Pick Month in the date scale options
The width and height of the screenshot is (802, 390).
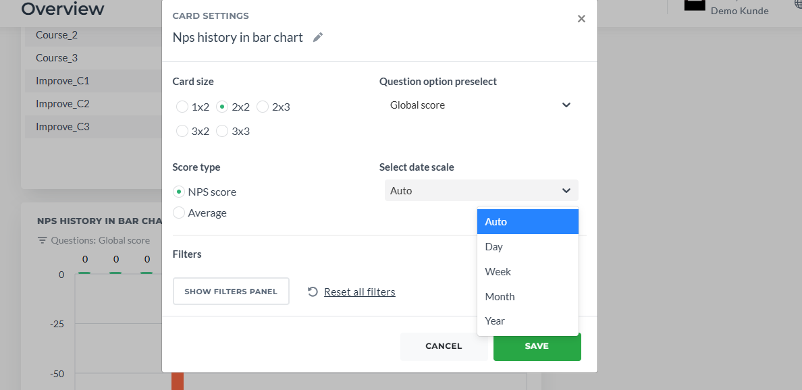pyautogui.click(x=528, y=296)
